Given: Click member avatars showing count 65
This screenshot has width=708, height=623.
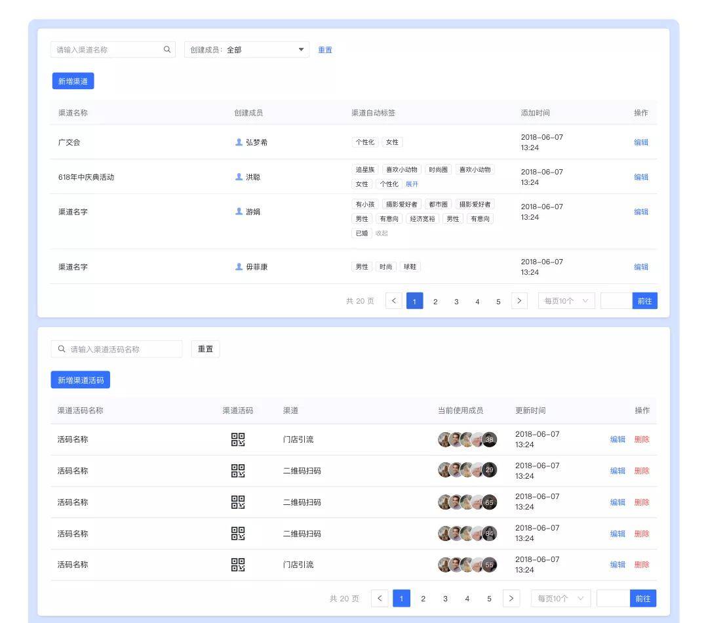Looking at the screenshot, I should [x=467, y=502].
